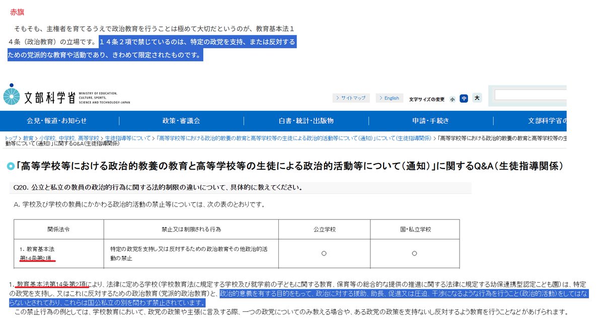Click the A. 学校及び学校の教員 answer line
Image resolution: width=604 pixels, height=334 pixels.
pyautogui.click(x=139, y=205)
